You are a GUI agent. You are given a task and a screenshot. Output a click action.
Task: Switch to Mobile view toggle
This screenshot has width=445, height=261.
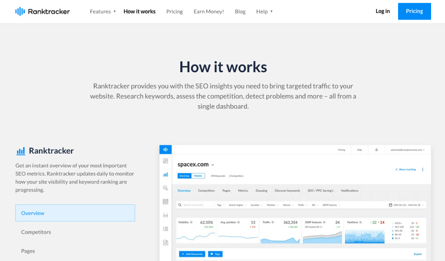click(198, 176)
